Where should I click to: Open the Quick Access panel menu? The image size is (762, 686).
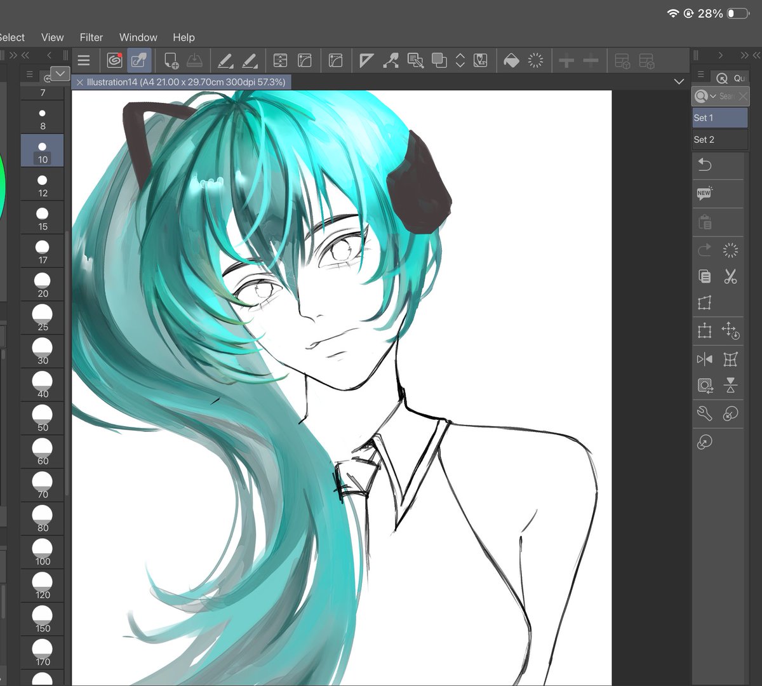(x=700, y=76)
